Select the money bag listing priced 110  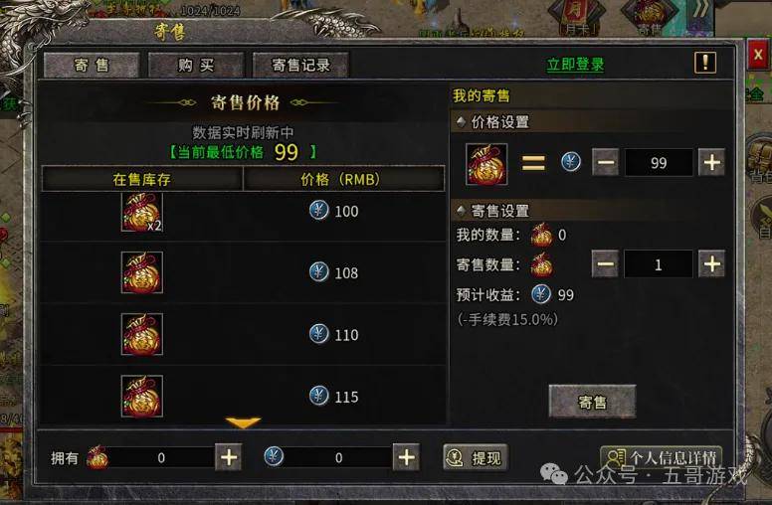(x=142, y=335)
